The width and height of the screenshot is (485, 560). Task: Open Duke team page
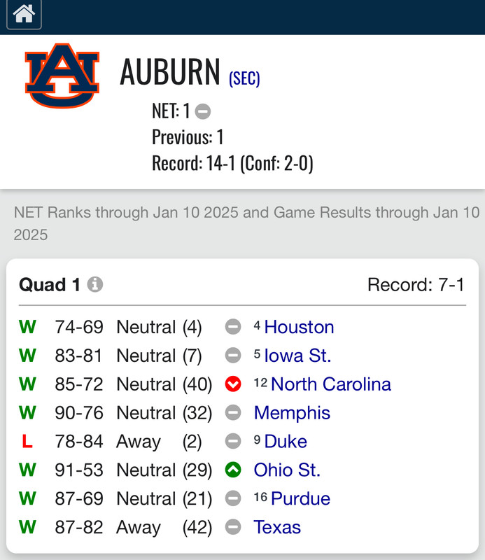point(286,442)
